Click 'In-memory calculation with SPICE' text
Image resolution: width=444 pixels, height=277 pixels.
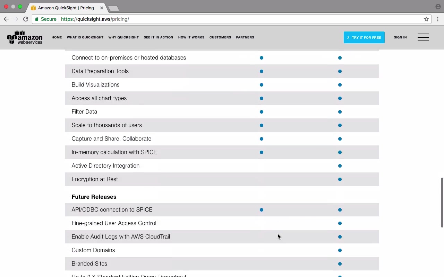click(114, 152)
